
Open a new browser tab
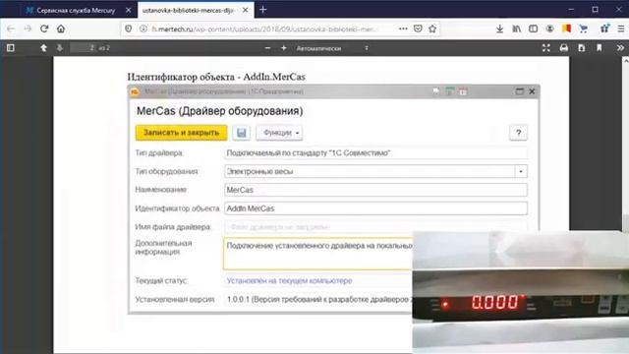click(x=263, y=10)
